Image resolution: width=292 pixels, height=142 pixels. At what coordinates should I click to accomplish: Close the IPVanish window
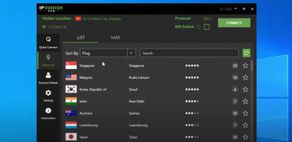point(252,9)
